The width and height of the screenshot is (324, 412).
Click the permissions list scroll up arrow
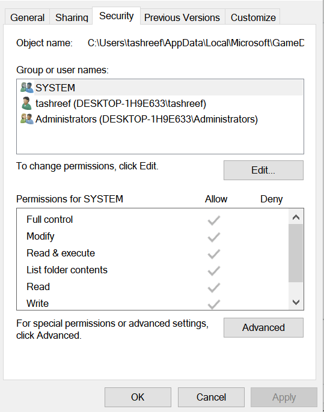point(296,217)
